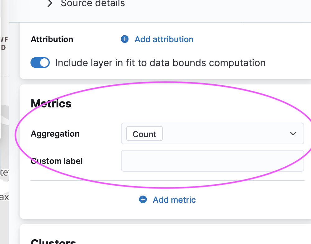Click the plus icon beside Add attribution
This screenshot has width=311, height=244.
coord(125,39)
